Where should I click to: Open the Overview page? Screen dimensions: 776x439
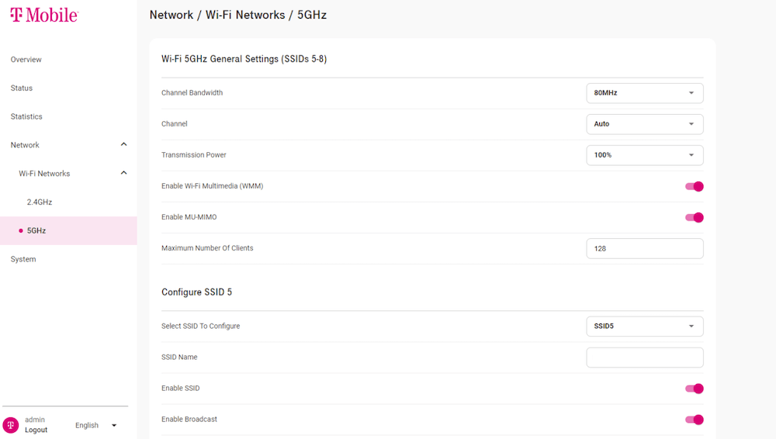pyautogui.click(x=26, y=60)
